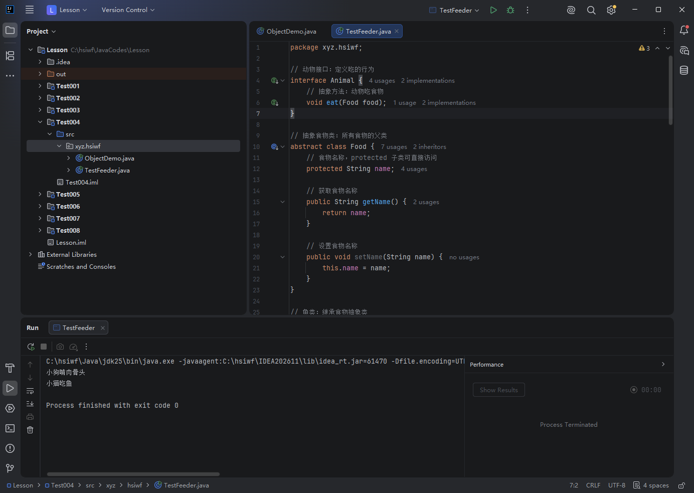Toggle scroll to end of console
The width and height of the screenshot is (694, 493).
click(x=30, y=404)
